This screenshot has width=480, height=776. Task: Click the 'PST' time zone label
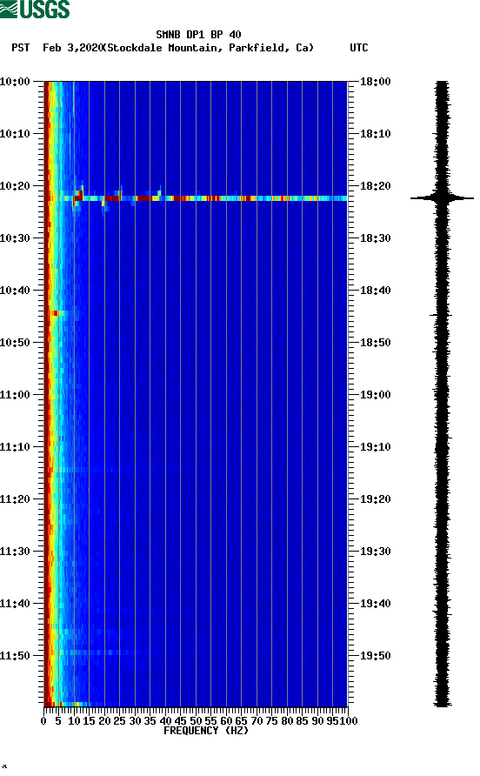click(21, 48)
